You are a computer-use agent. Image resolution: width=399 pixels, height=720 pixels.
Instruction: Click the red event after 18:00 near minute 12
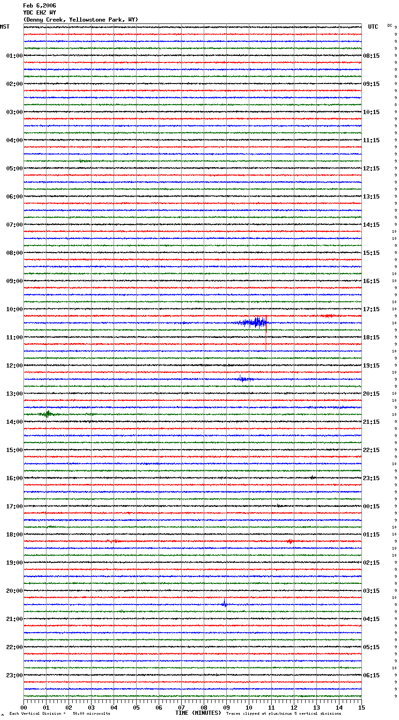coord(290,541)
